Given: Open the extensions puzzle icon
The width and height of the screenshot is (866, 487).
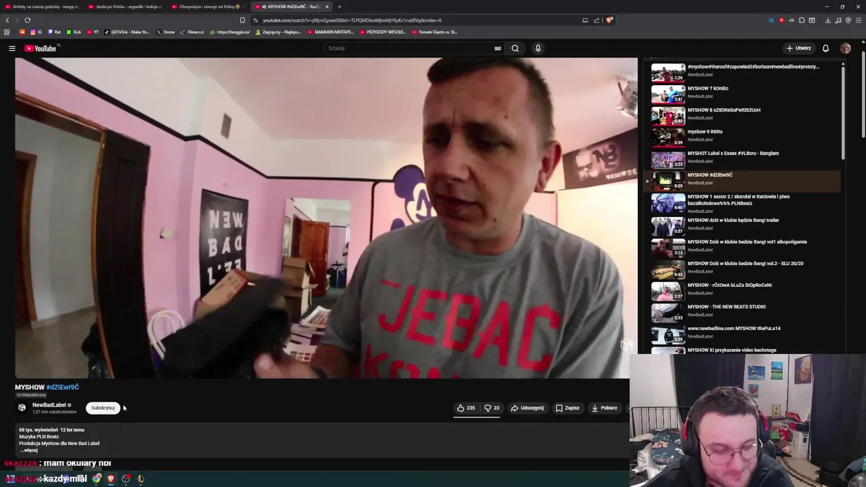Looking at the screenshot, I should tap(802, 20).
